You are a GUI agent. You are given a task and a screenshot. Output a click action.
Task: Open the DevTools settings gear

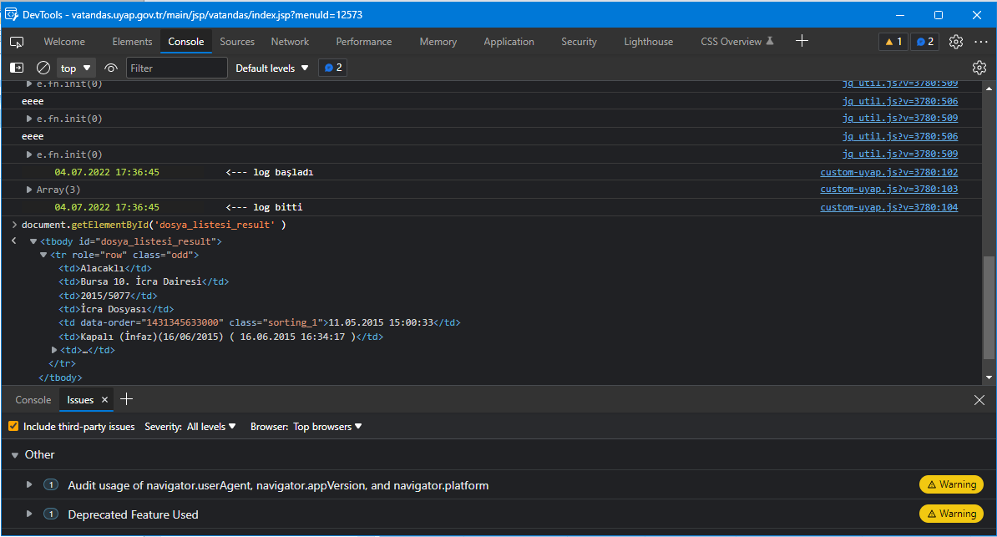(955, 41)
